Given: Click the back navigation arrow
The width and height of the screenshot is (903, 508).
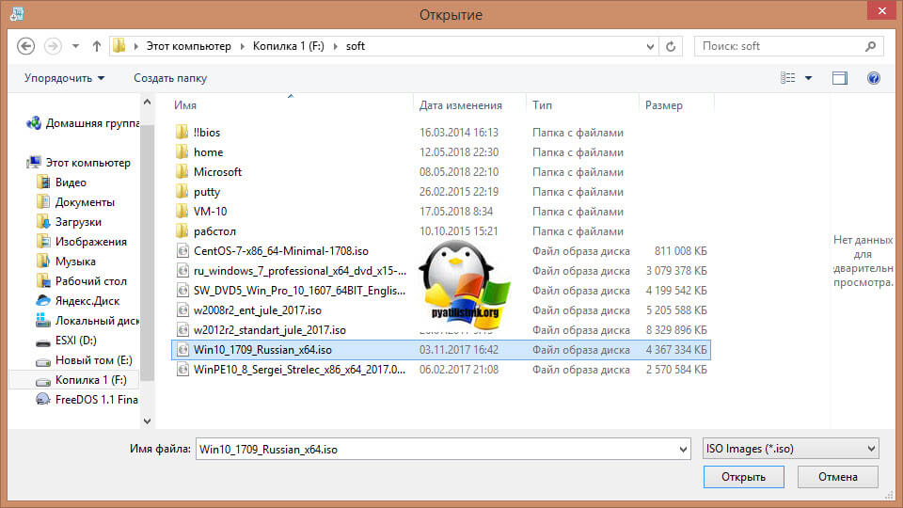Looking at the screenshot, I should (26, 45).
